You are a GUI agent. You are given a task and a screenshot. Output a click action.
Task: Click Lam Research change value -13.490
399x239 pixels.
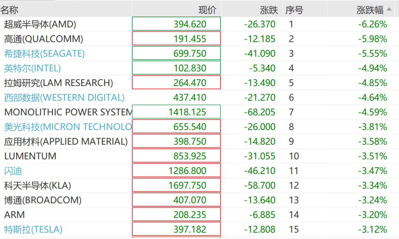260,83
